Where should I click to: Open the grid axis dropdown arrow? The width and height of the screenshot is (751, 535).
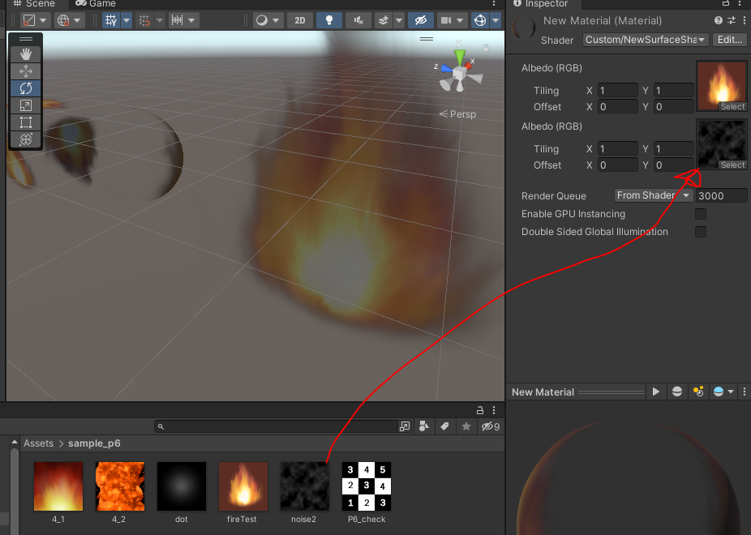(127, 20)
